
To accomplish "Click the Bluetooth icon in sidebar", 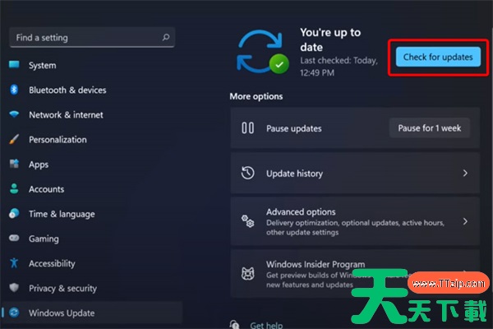I will [x=14, y=90].
